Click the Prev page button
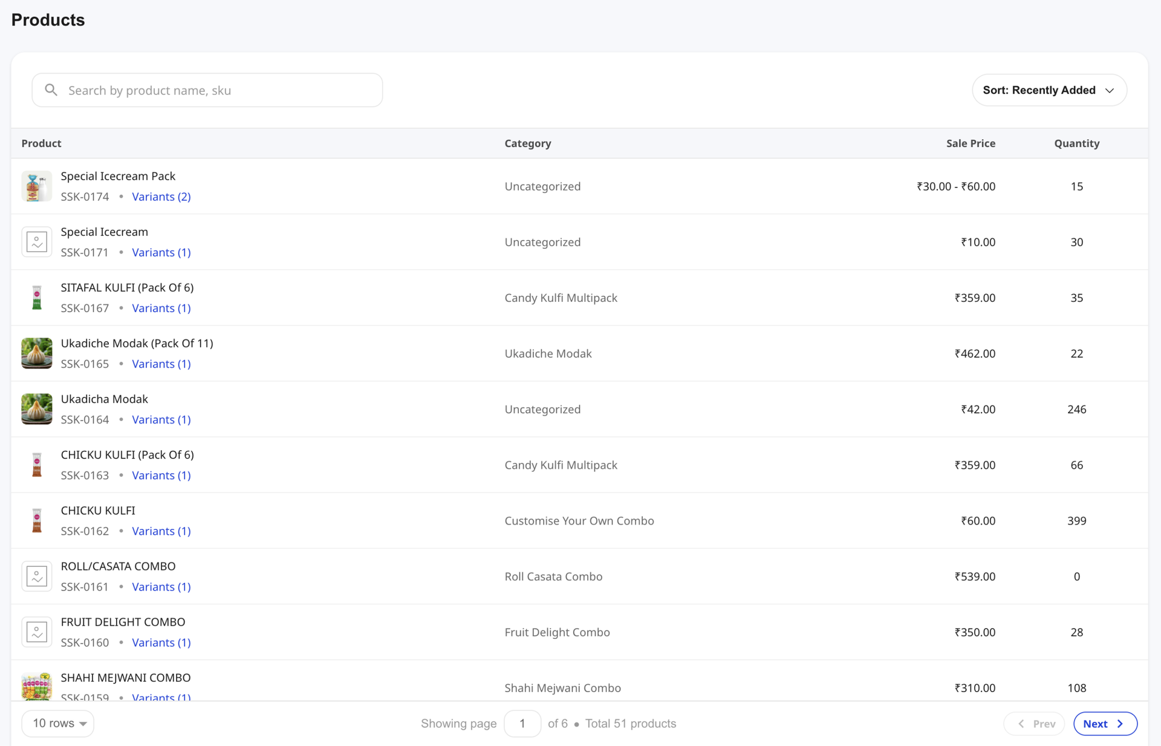 click(x=1034, y=724)
